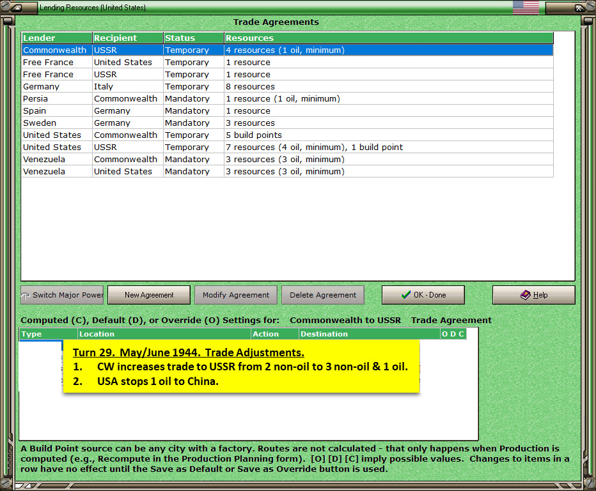Close the Lending Resources window
This screenshot has height=491, width=596.
(x=578, y=8)
